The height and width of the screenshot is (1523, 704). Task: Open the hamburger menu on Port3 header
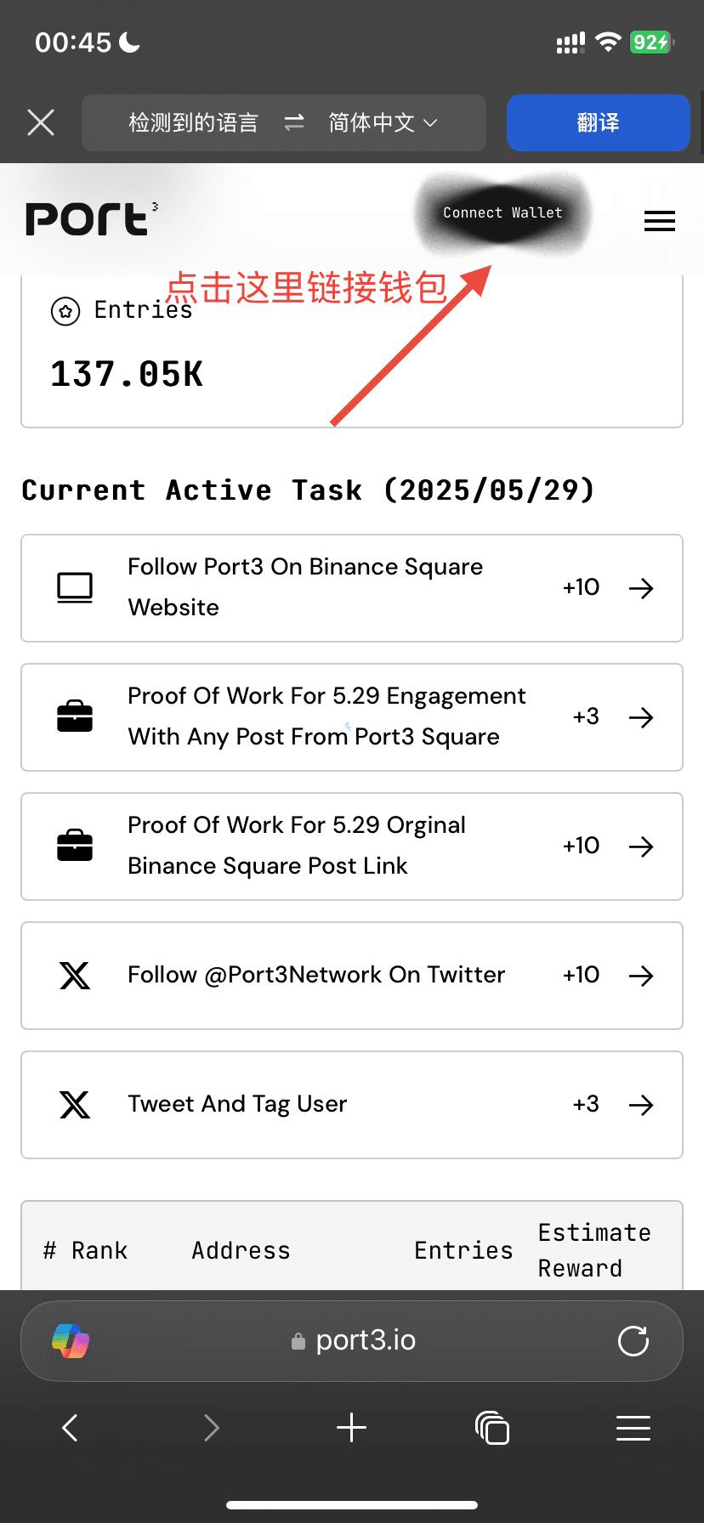click(x=660, y=222)
